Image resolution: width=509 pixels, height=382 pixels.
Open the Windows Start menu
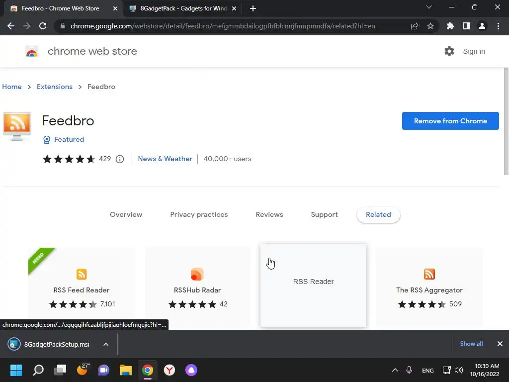[16, 370]
